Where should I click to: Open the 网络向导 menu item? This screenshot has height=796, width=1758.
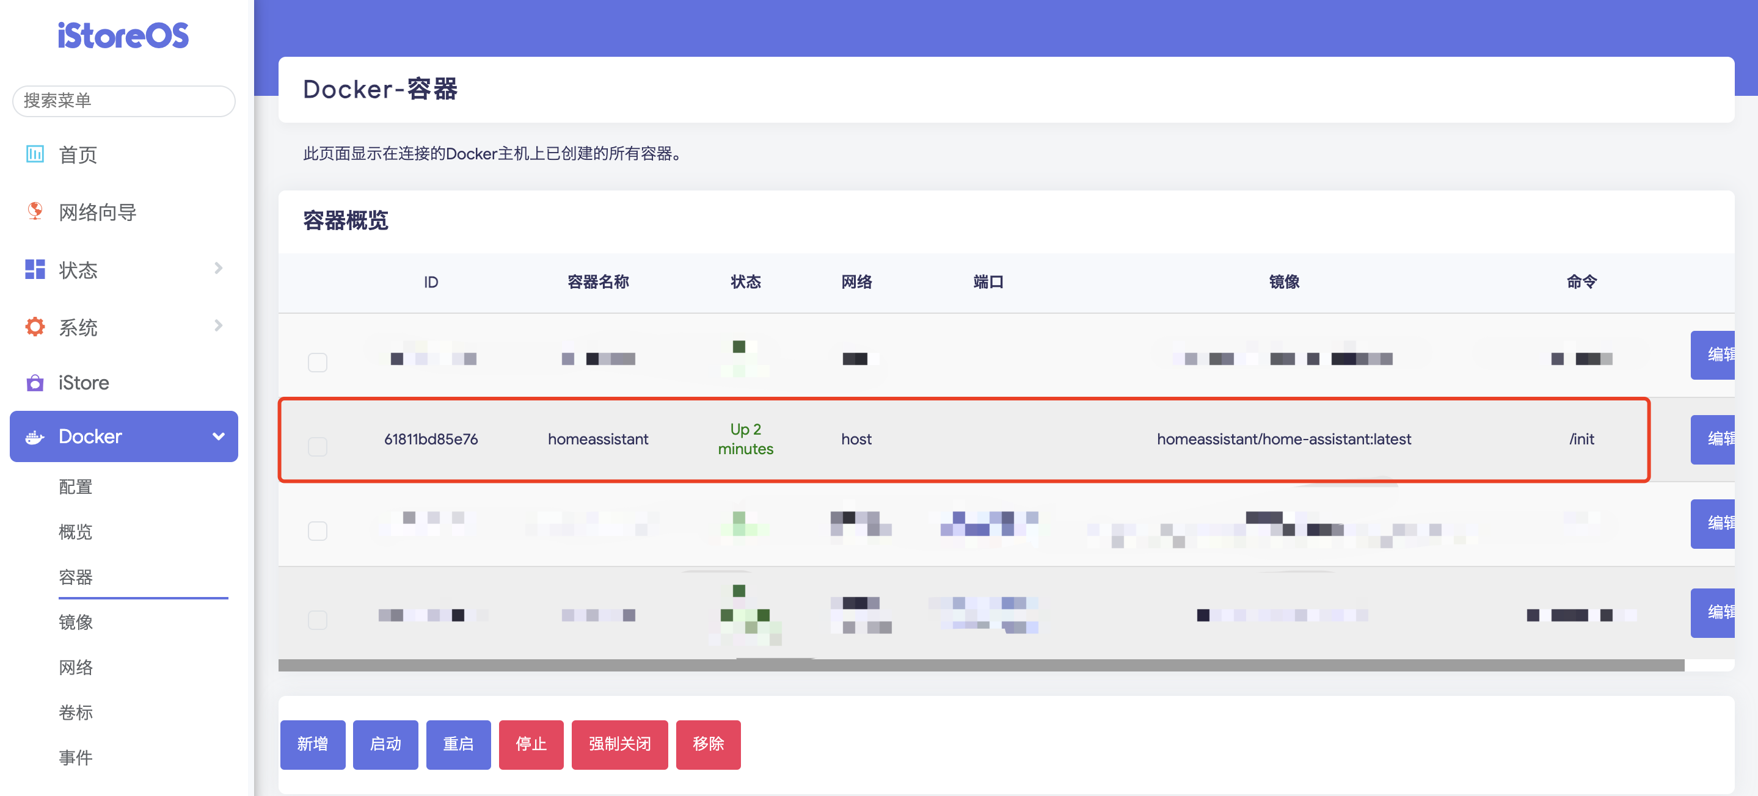click(98, 212)
